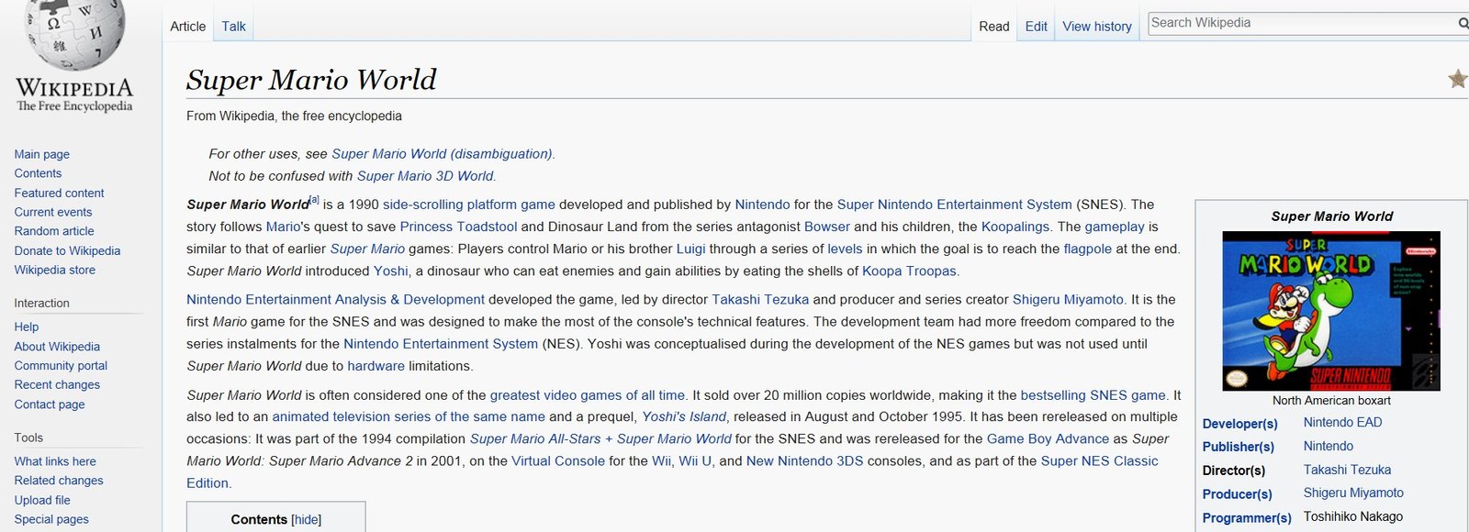Open Super Mario All-Stars + Super Mario World link
The image size is (1469, 532).
coord(600,438)
